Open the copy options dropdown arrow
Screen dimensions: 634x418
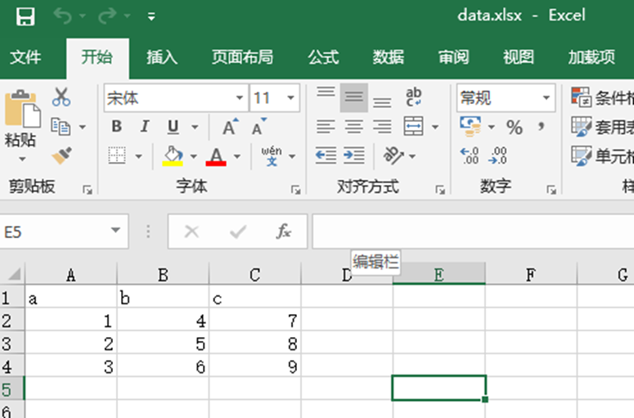(83, 127)
